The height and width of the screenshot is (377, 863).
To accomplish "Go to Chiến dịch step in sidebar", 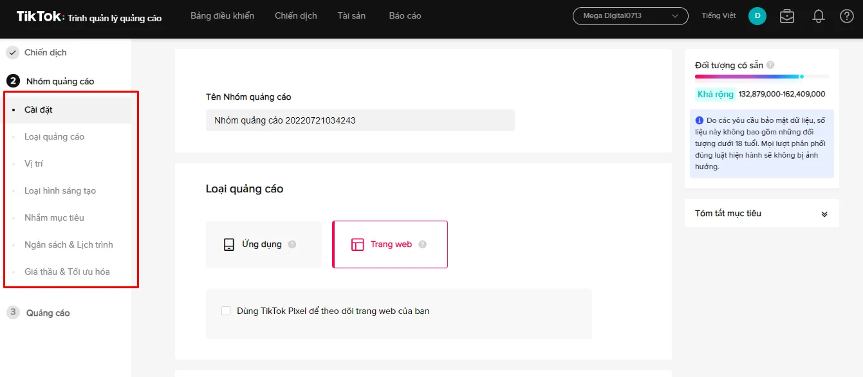I will point(45,53).
